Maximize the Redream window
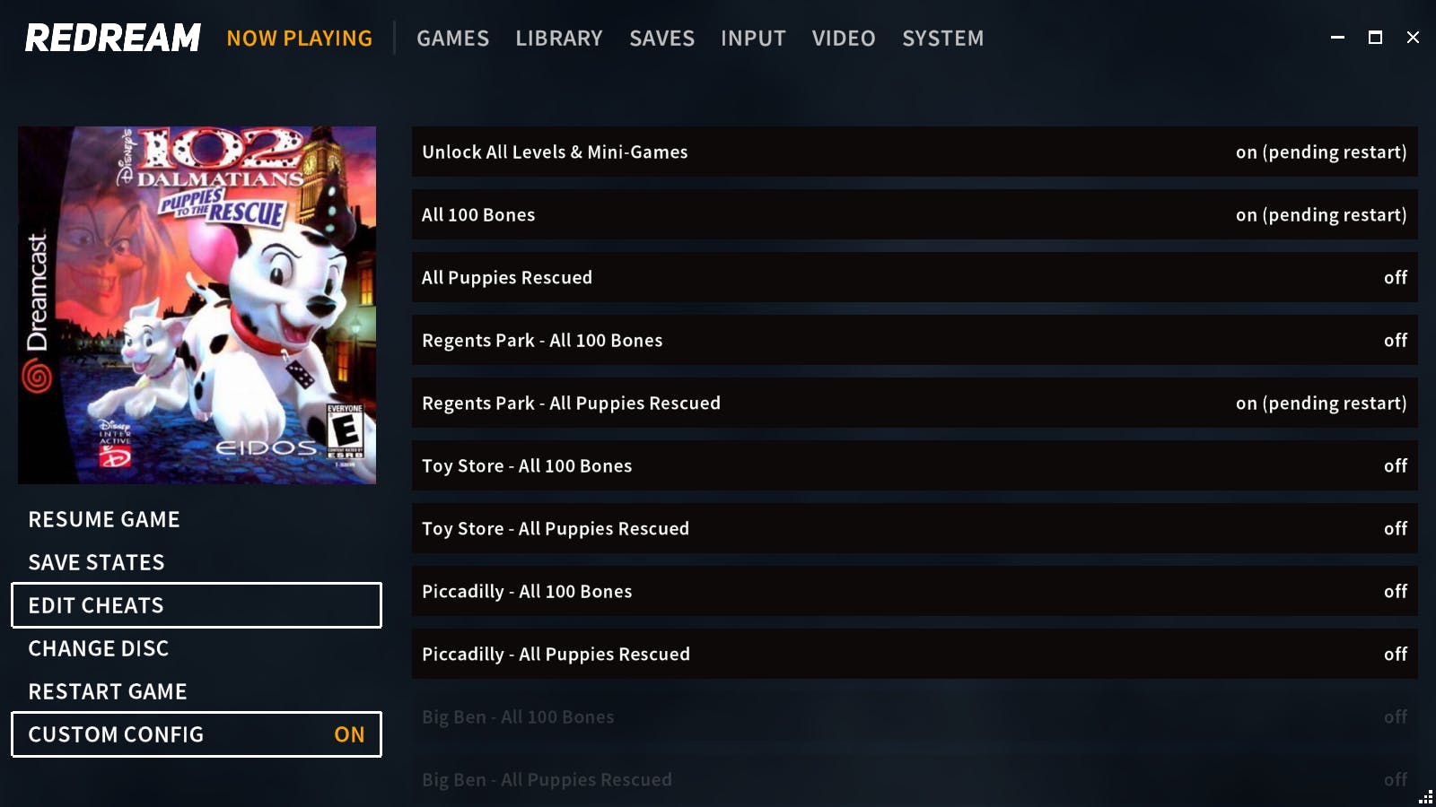This screenshot has width=1436, height=807. tap(1375, 38)
